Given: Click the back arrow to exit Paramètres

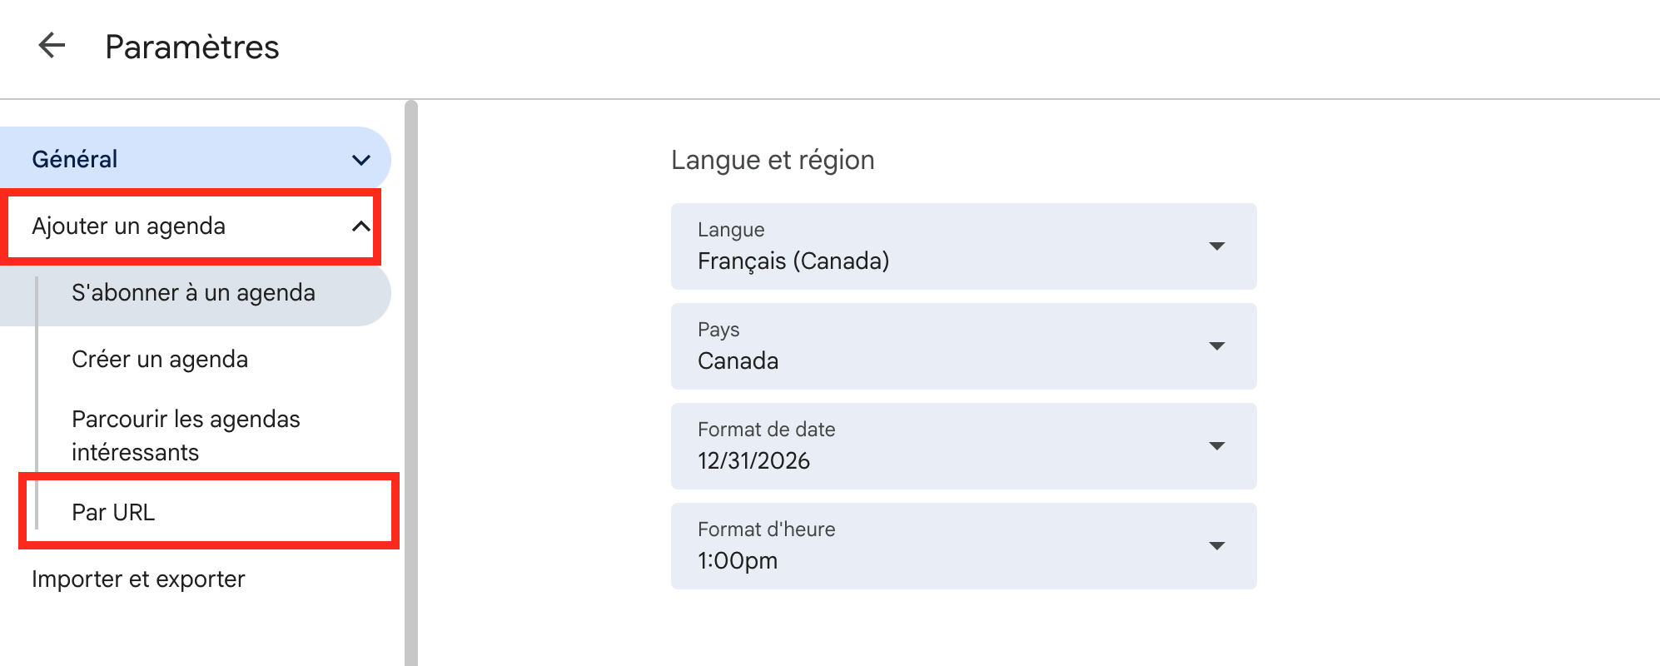Looking at the screenshot, I should [x=52, y=46].
